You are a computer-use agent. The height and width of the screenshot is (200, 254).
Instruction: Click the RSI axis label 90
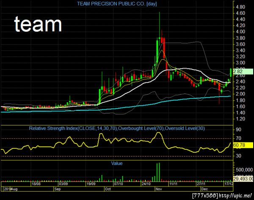(238, 130)
